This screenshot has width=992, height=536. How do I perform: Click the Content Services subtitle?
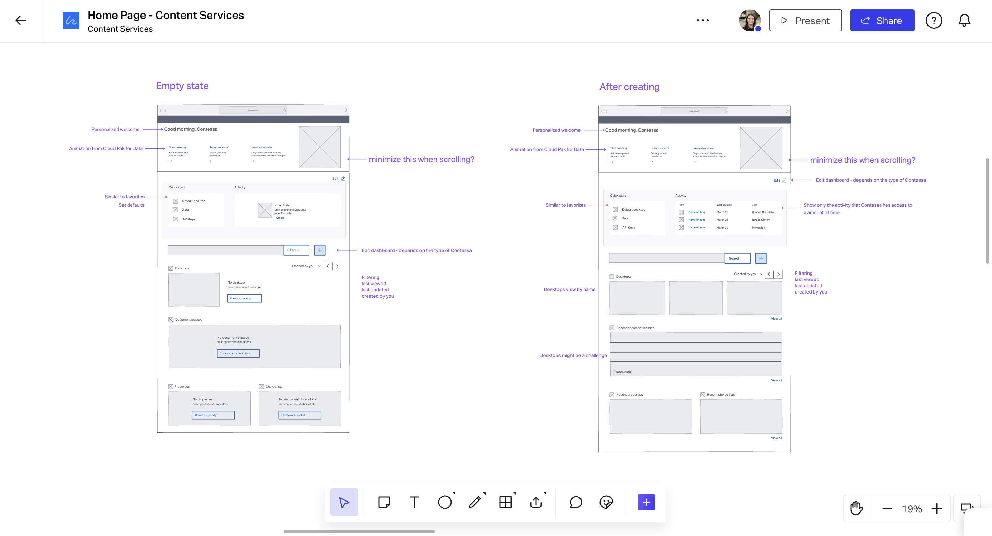click(120, 29)
